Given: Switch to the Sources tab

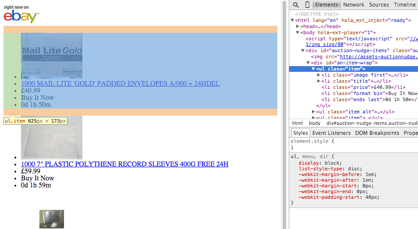Looking at the screenshot, I should [379, 5].
